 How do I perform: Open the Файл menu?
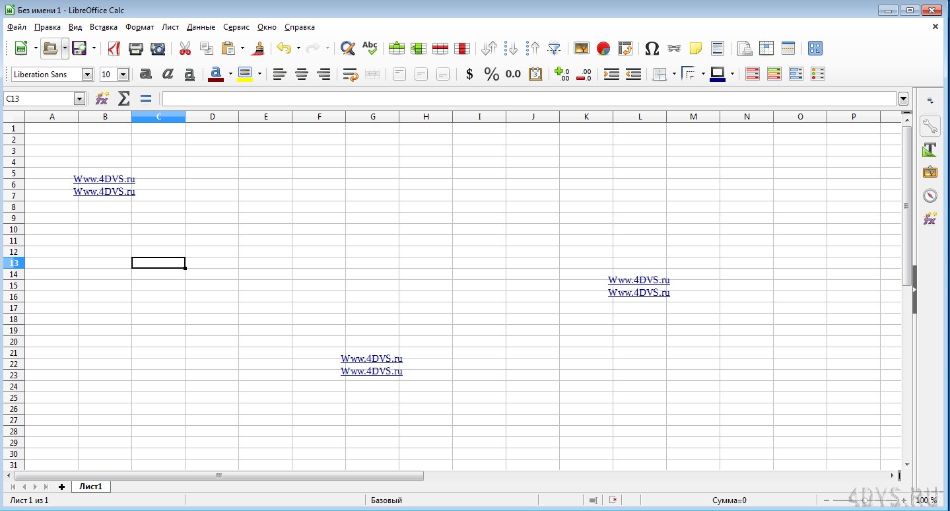coord(17,27)
